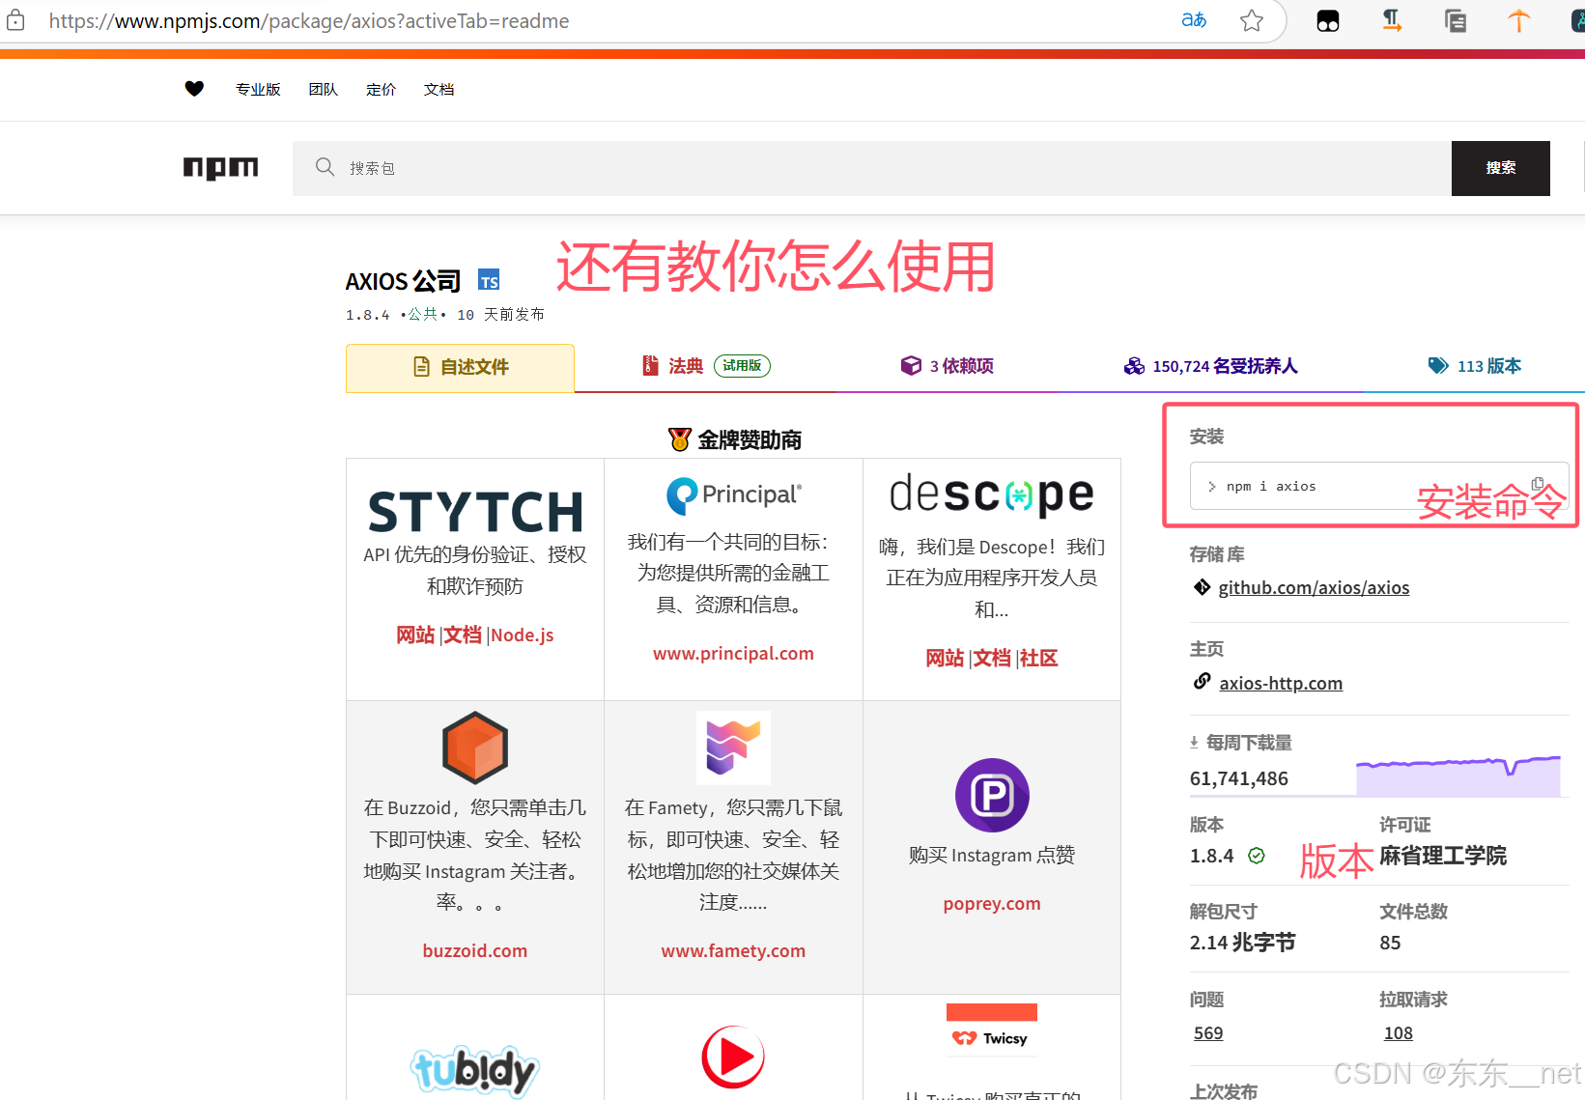Open the black mask extension icon
Viewport: 1585px width, 1100px height.
pos(1328,21)
